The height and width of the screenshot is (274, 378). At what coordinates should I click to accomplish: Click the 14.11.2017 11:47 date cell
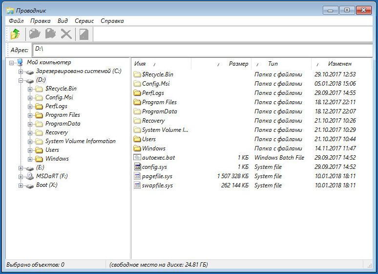336,148
